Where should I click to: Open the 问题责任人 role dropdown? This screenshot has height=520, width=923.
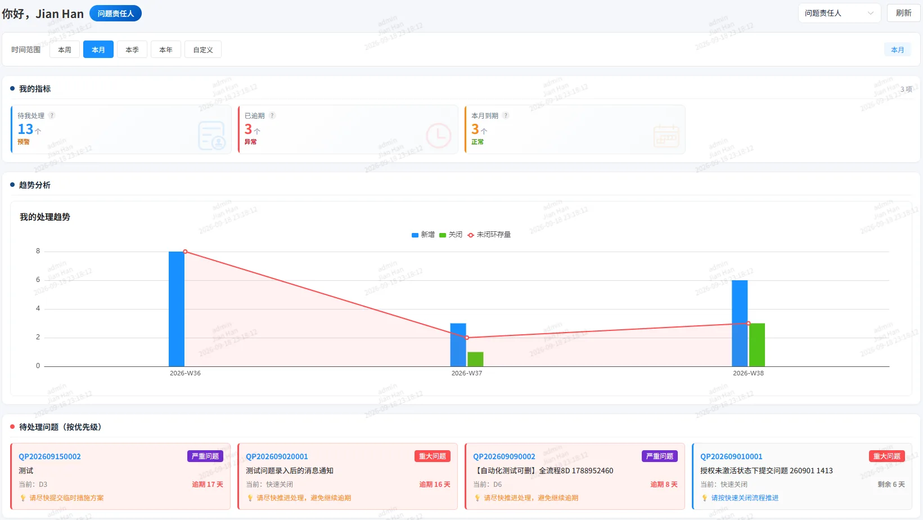[839, 13]
